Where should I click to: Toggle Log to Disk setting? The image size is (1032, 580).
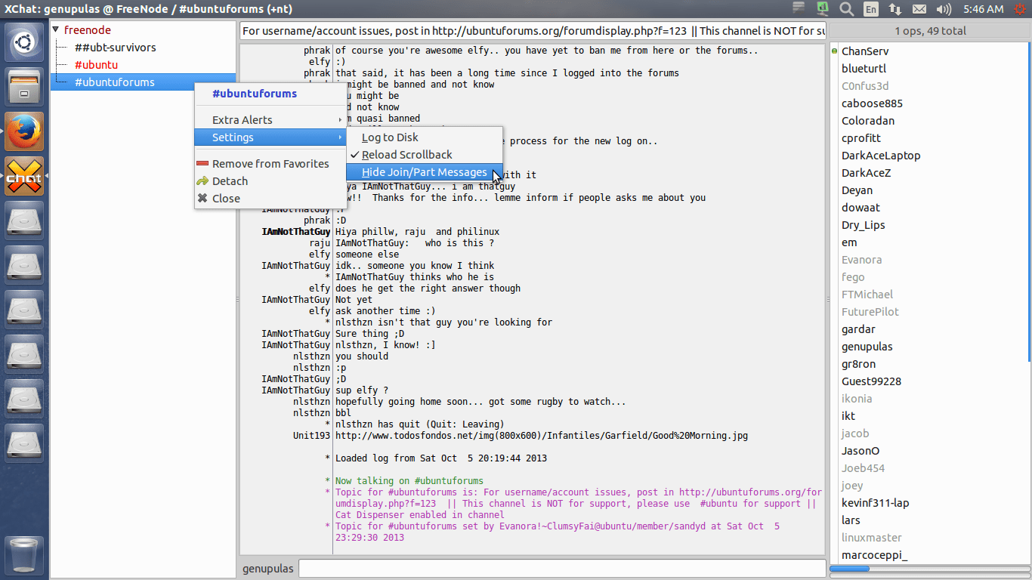424,137
